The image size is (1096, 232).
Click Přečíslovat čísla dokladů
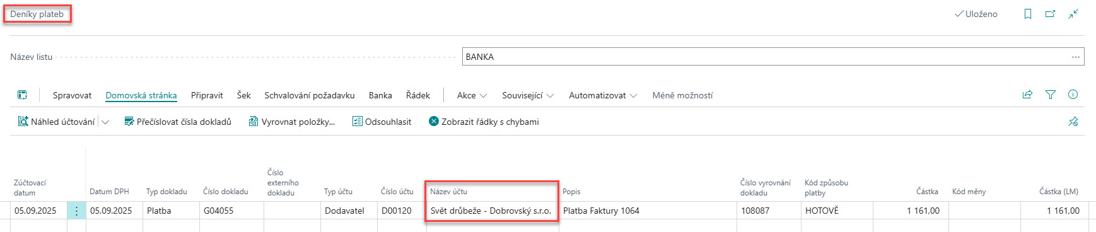(178, 122)
